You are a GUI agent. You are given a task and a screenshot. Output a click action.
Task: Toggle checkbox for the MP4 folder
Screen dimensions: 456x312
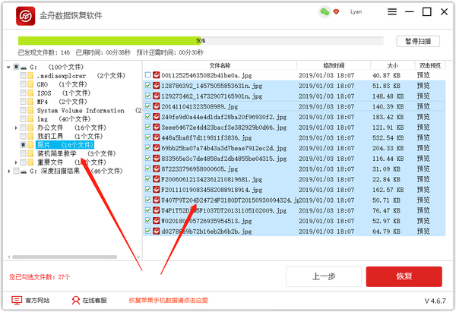point(23,102)
